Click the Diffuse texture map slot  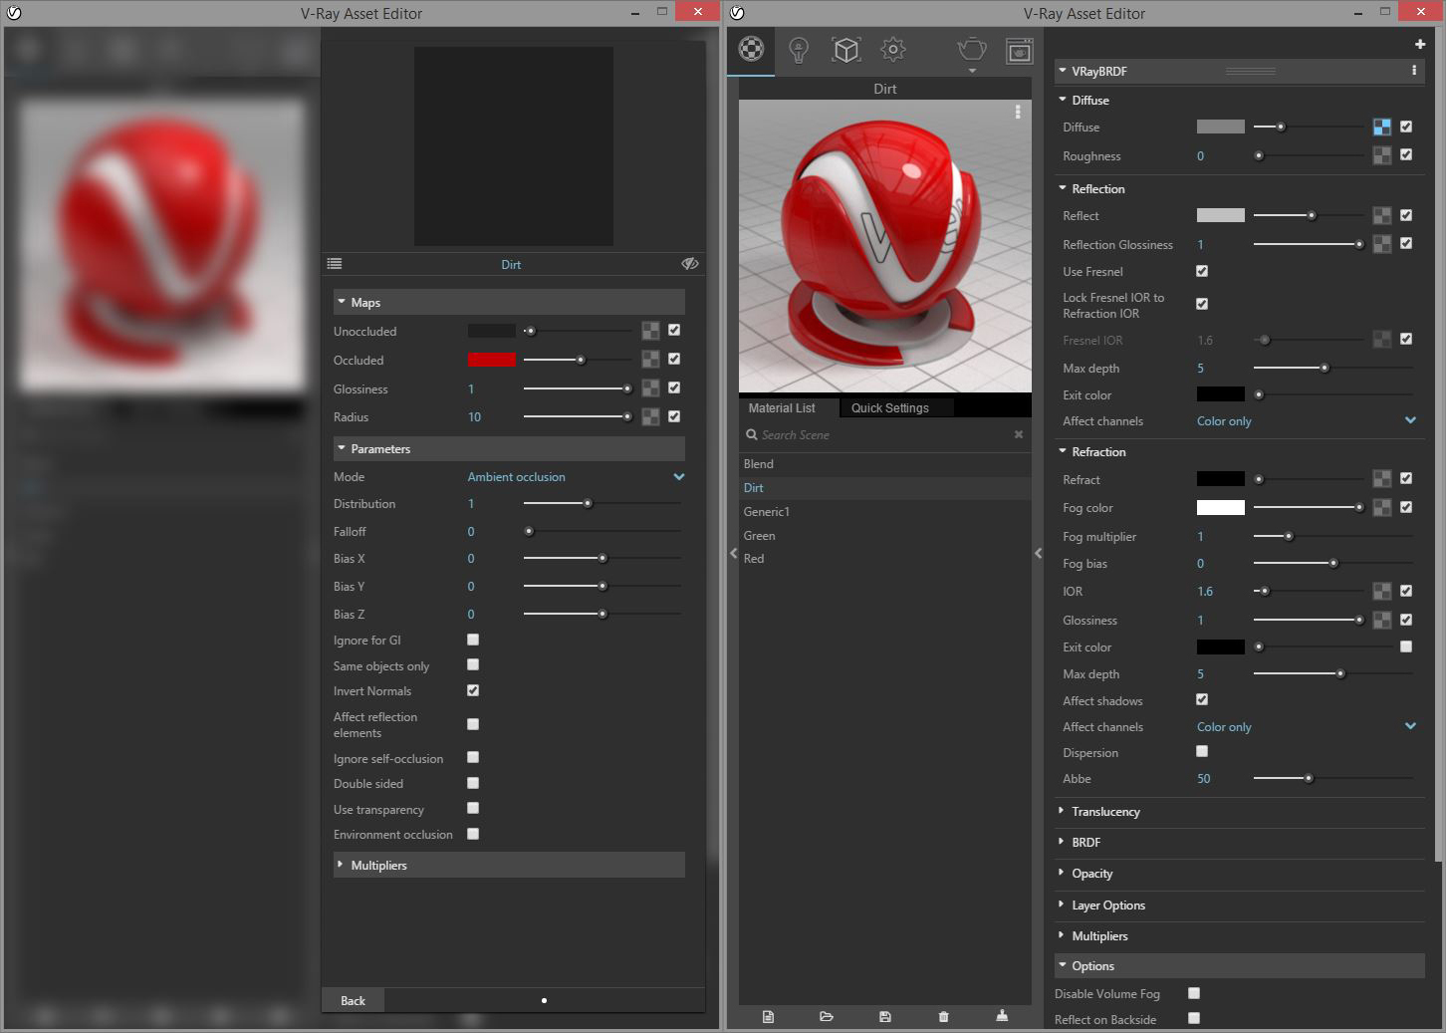point(1382,127)
